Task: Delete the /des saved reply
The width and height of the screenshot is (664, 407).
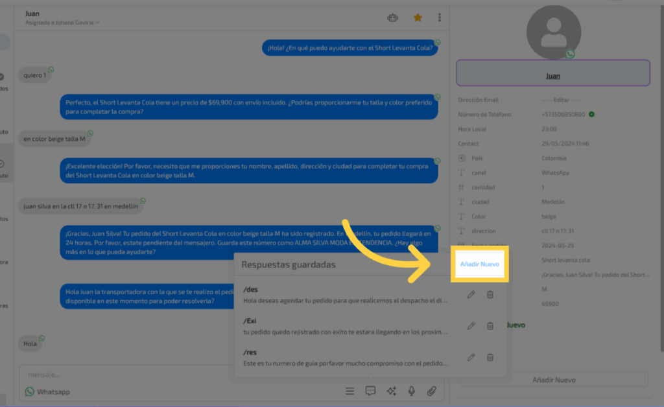Action: click(x=490, y=294)
